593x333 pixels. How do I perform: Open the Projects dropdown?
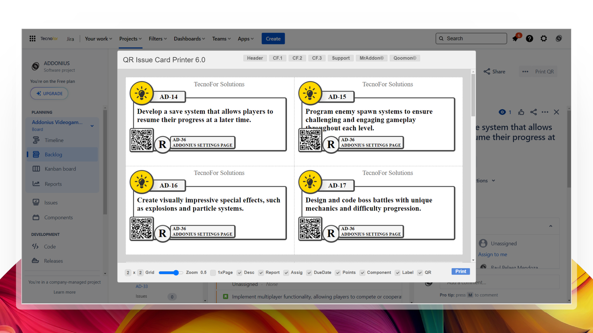point(130,38)
